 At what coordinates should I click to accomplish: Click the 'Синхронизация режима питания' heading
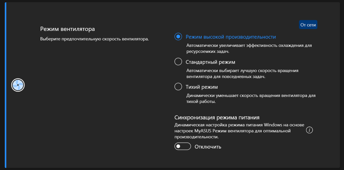pyautogui.click(x=217, y=117)
